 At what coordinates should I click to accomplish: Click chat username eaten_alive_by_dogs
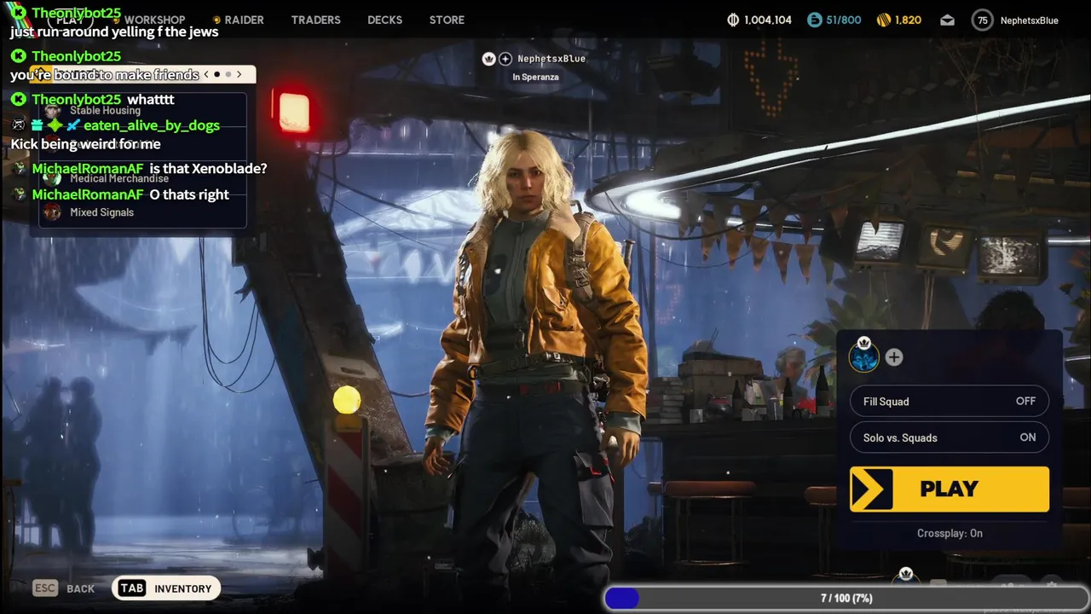click(152, 125)
